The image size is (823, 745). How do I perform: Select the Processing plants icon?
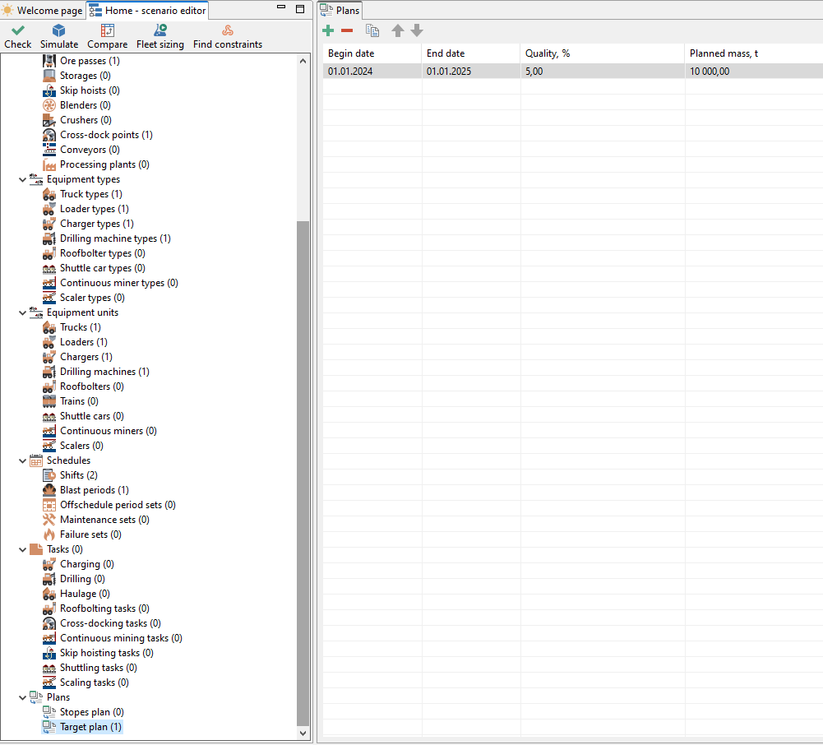(x=49, y=164)
